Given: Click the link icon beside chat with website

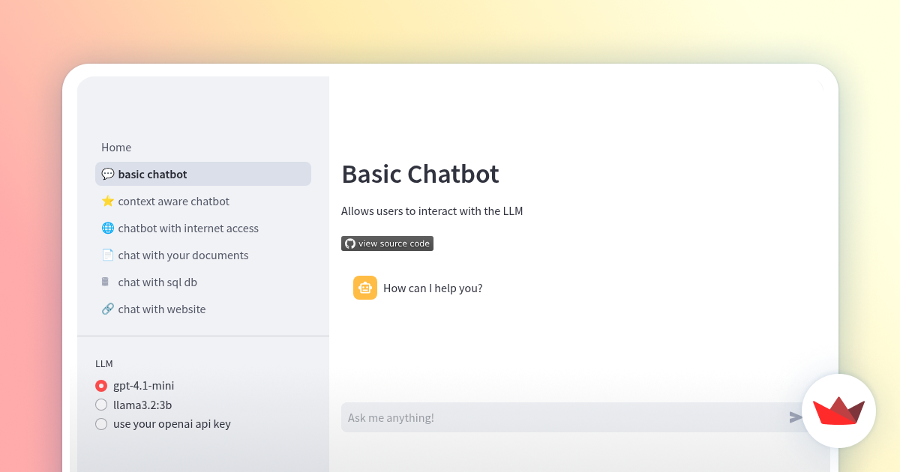Looking at the screenshot, I should click(x=108, y=309).
